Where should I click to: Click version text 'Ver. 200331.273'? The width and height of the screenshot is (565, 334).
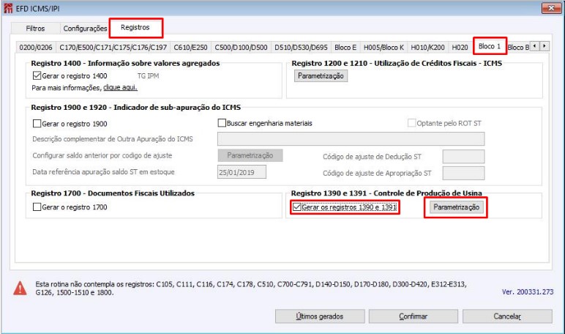pyautogui.click(x=528, y=292)
